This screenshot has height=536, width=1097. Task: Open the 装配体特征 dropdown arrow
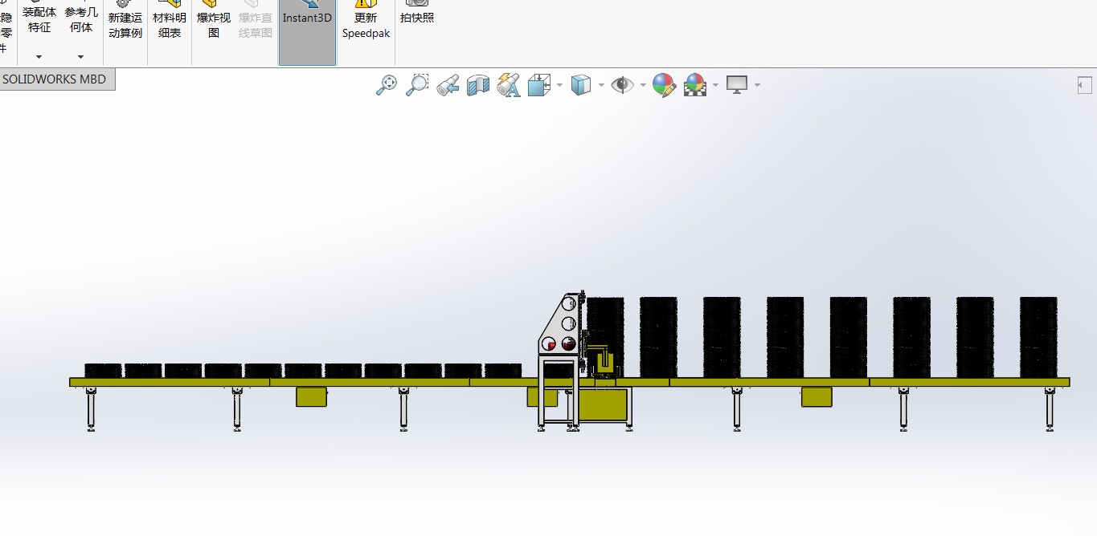tap(39, 57)
